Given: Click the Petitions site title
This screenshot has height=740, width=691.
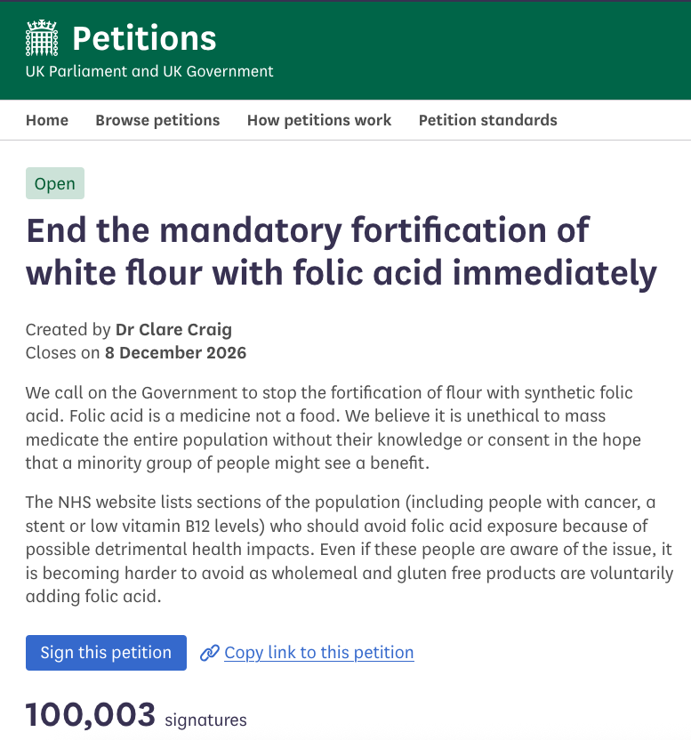Looking at the screenshot, I should (144, 39).
